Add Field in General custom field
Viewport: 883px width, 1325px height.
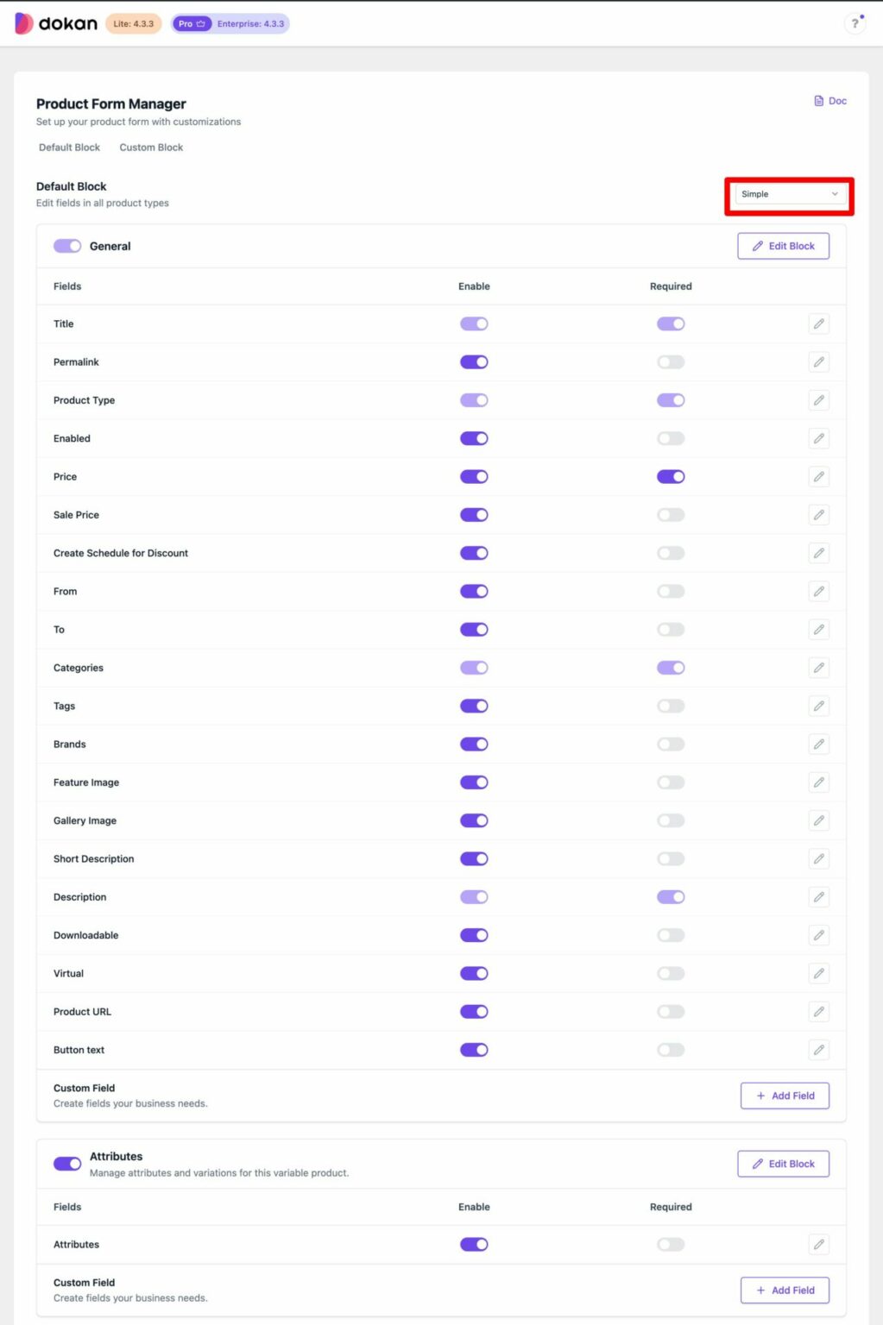(785, 1096)
